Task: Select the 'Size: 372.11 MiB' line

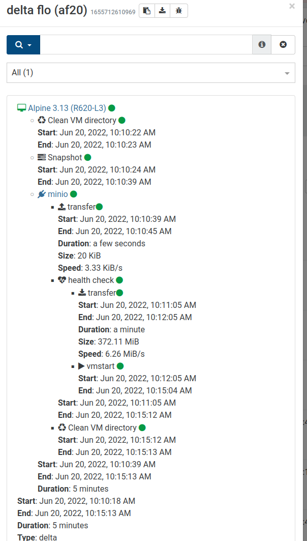Action: pos(109,342)
